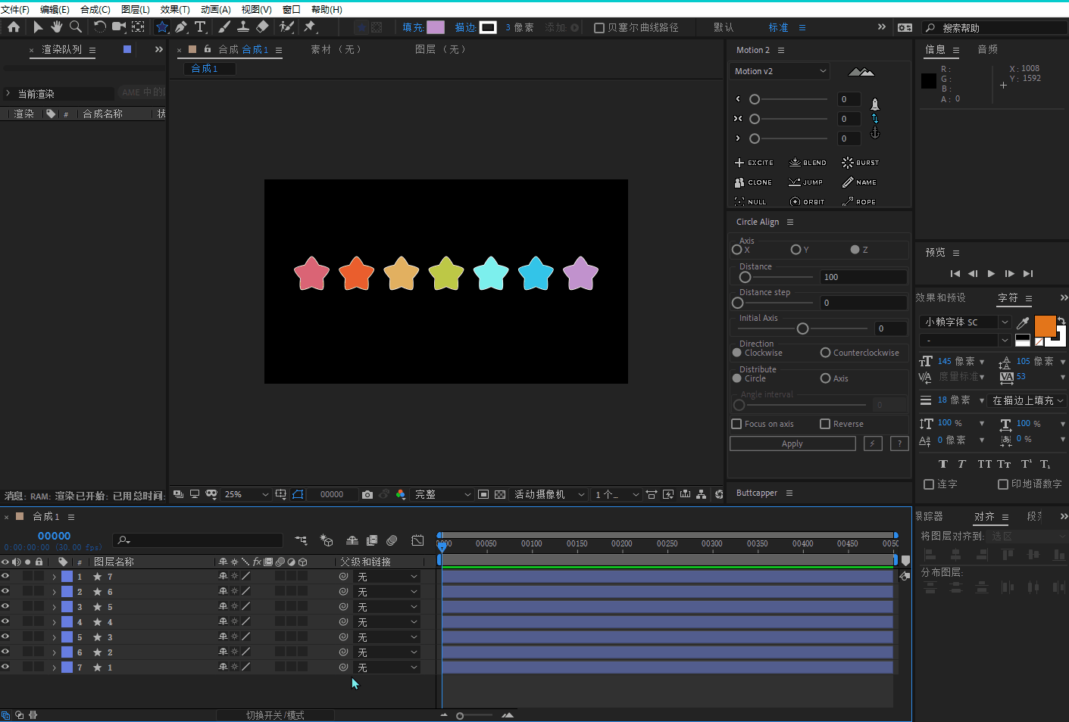Jump to first frame in Preview panel
1069x722 pixels.
click(x=955, y=274)
